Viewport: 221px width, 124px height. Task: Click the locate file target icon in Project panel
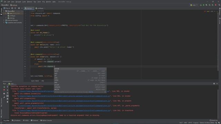click(x=12, y=8)
